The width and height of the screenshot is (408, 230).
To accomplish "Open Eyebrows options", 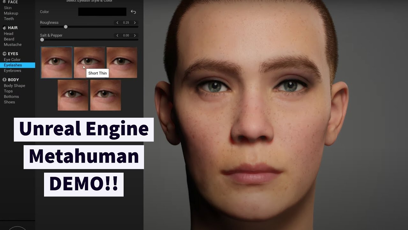I will pyautogui.click(x=12, y=71).
